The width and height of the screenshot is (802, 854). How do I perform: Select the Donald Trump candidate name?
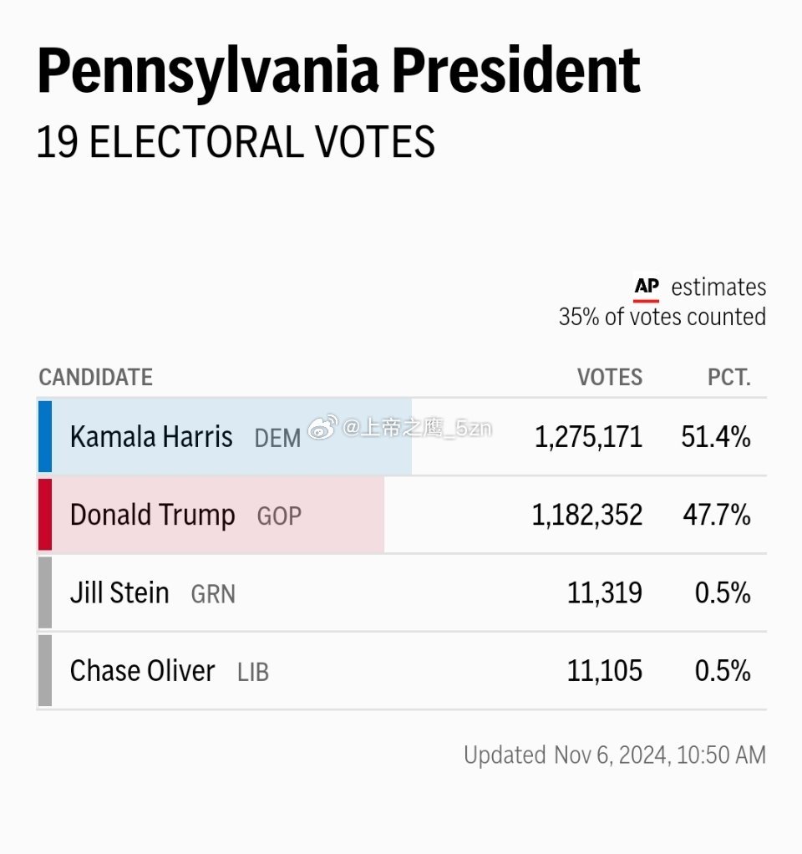tap(152, 516)
